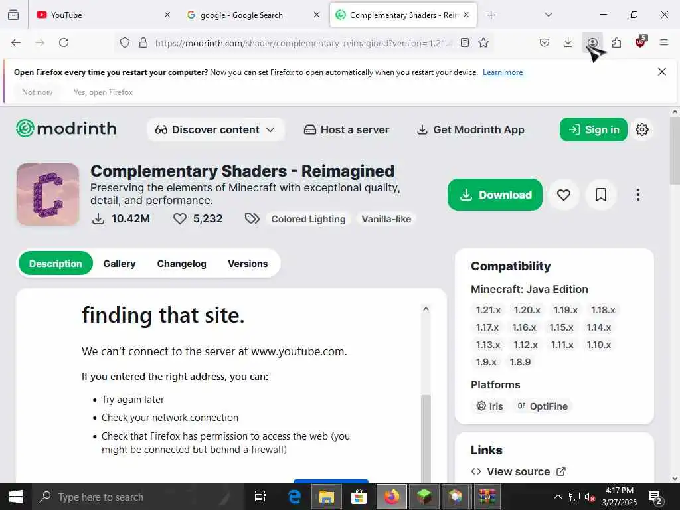The width and height of the screenshot is (680, 510).
Task: Bookmark this page with the star icon
Action: 483,42
